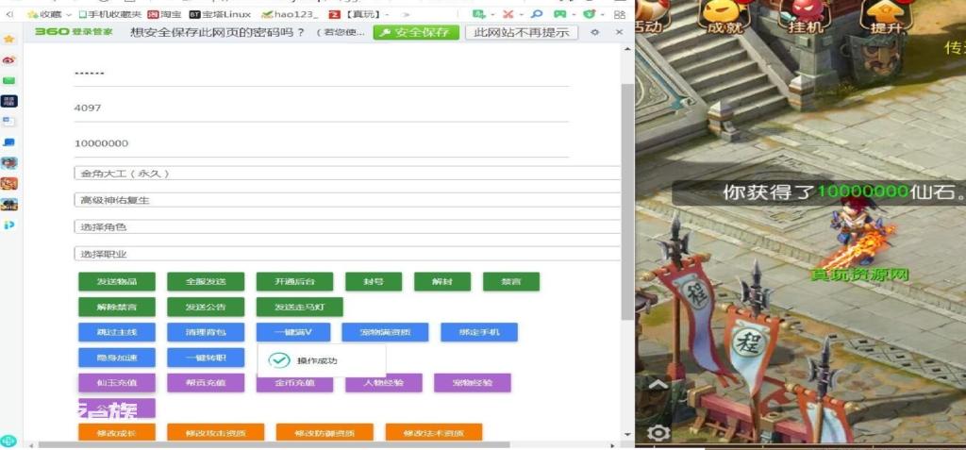Click the orange 修改法术资质 button

click(x=434, y=432)
